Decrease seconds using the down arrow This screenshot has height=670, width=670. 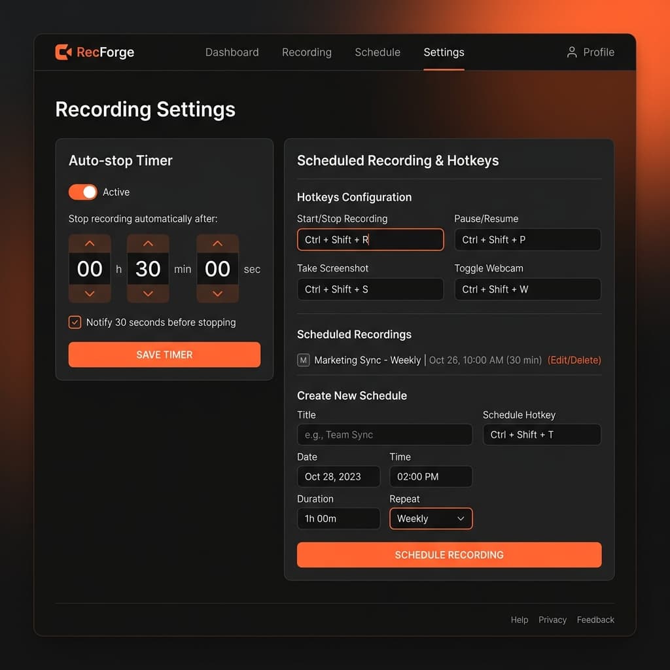pyautogui.click(x=217, y=294)
